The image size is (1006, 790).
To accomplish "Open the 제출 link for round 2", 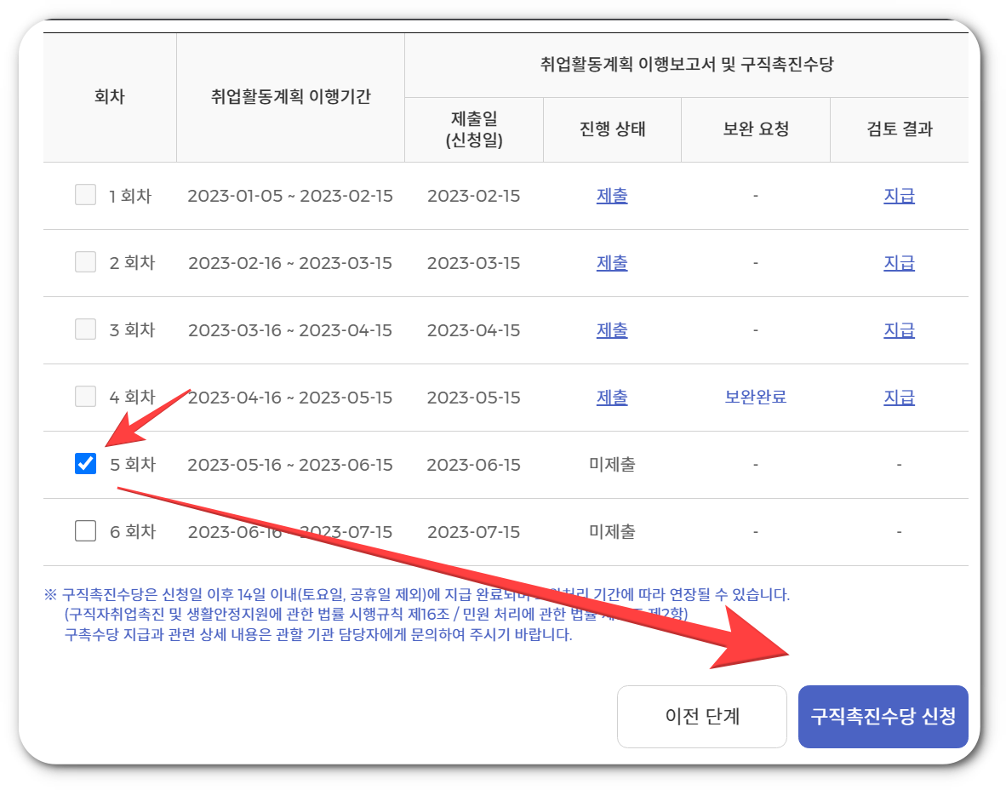I will click(612, 262).
